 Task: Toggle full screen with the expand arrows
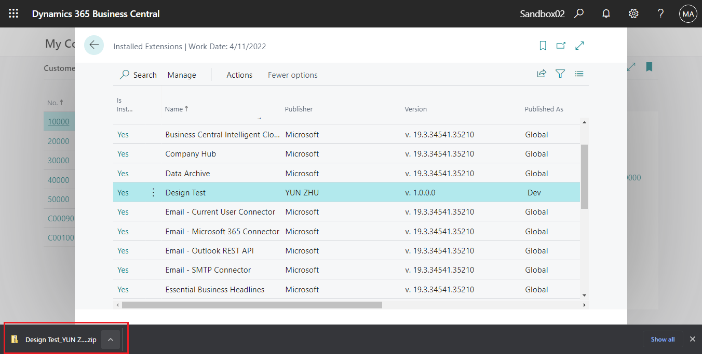[x=579, y=46]
